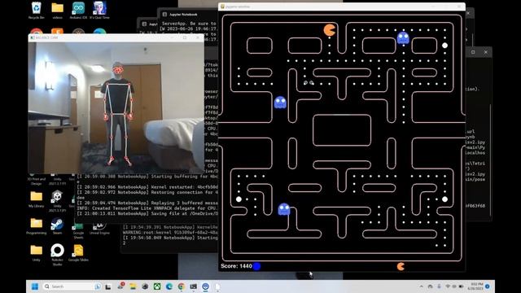The width and height of the screenshot is (521, 293).
Task: Launch the Arduino IDE desktop shortcut
Action: click(78, 10)
